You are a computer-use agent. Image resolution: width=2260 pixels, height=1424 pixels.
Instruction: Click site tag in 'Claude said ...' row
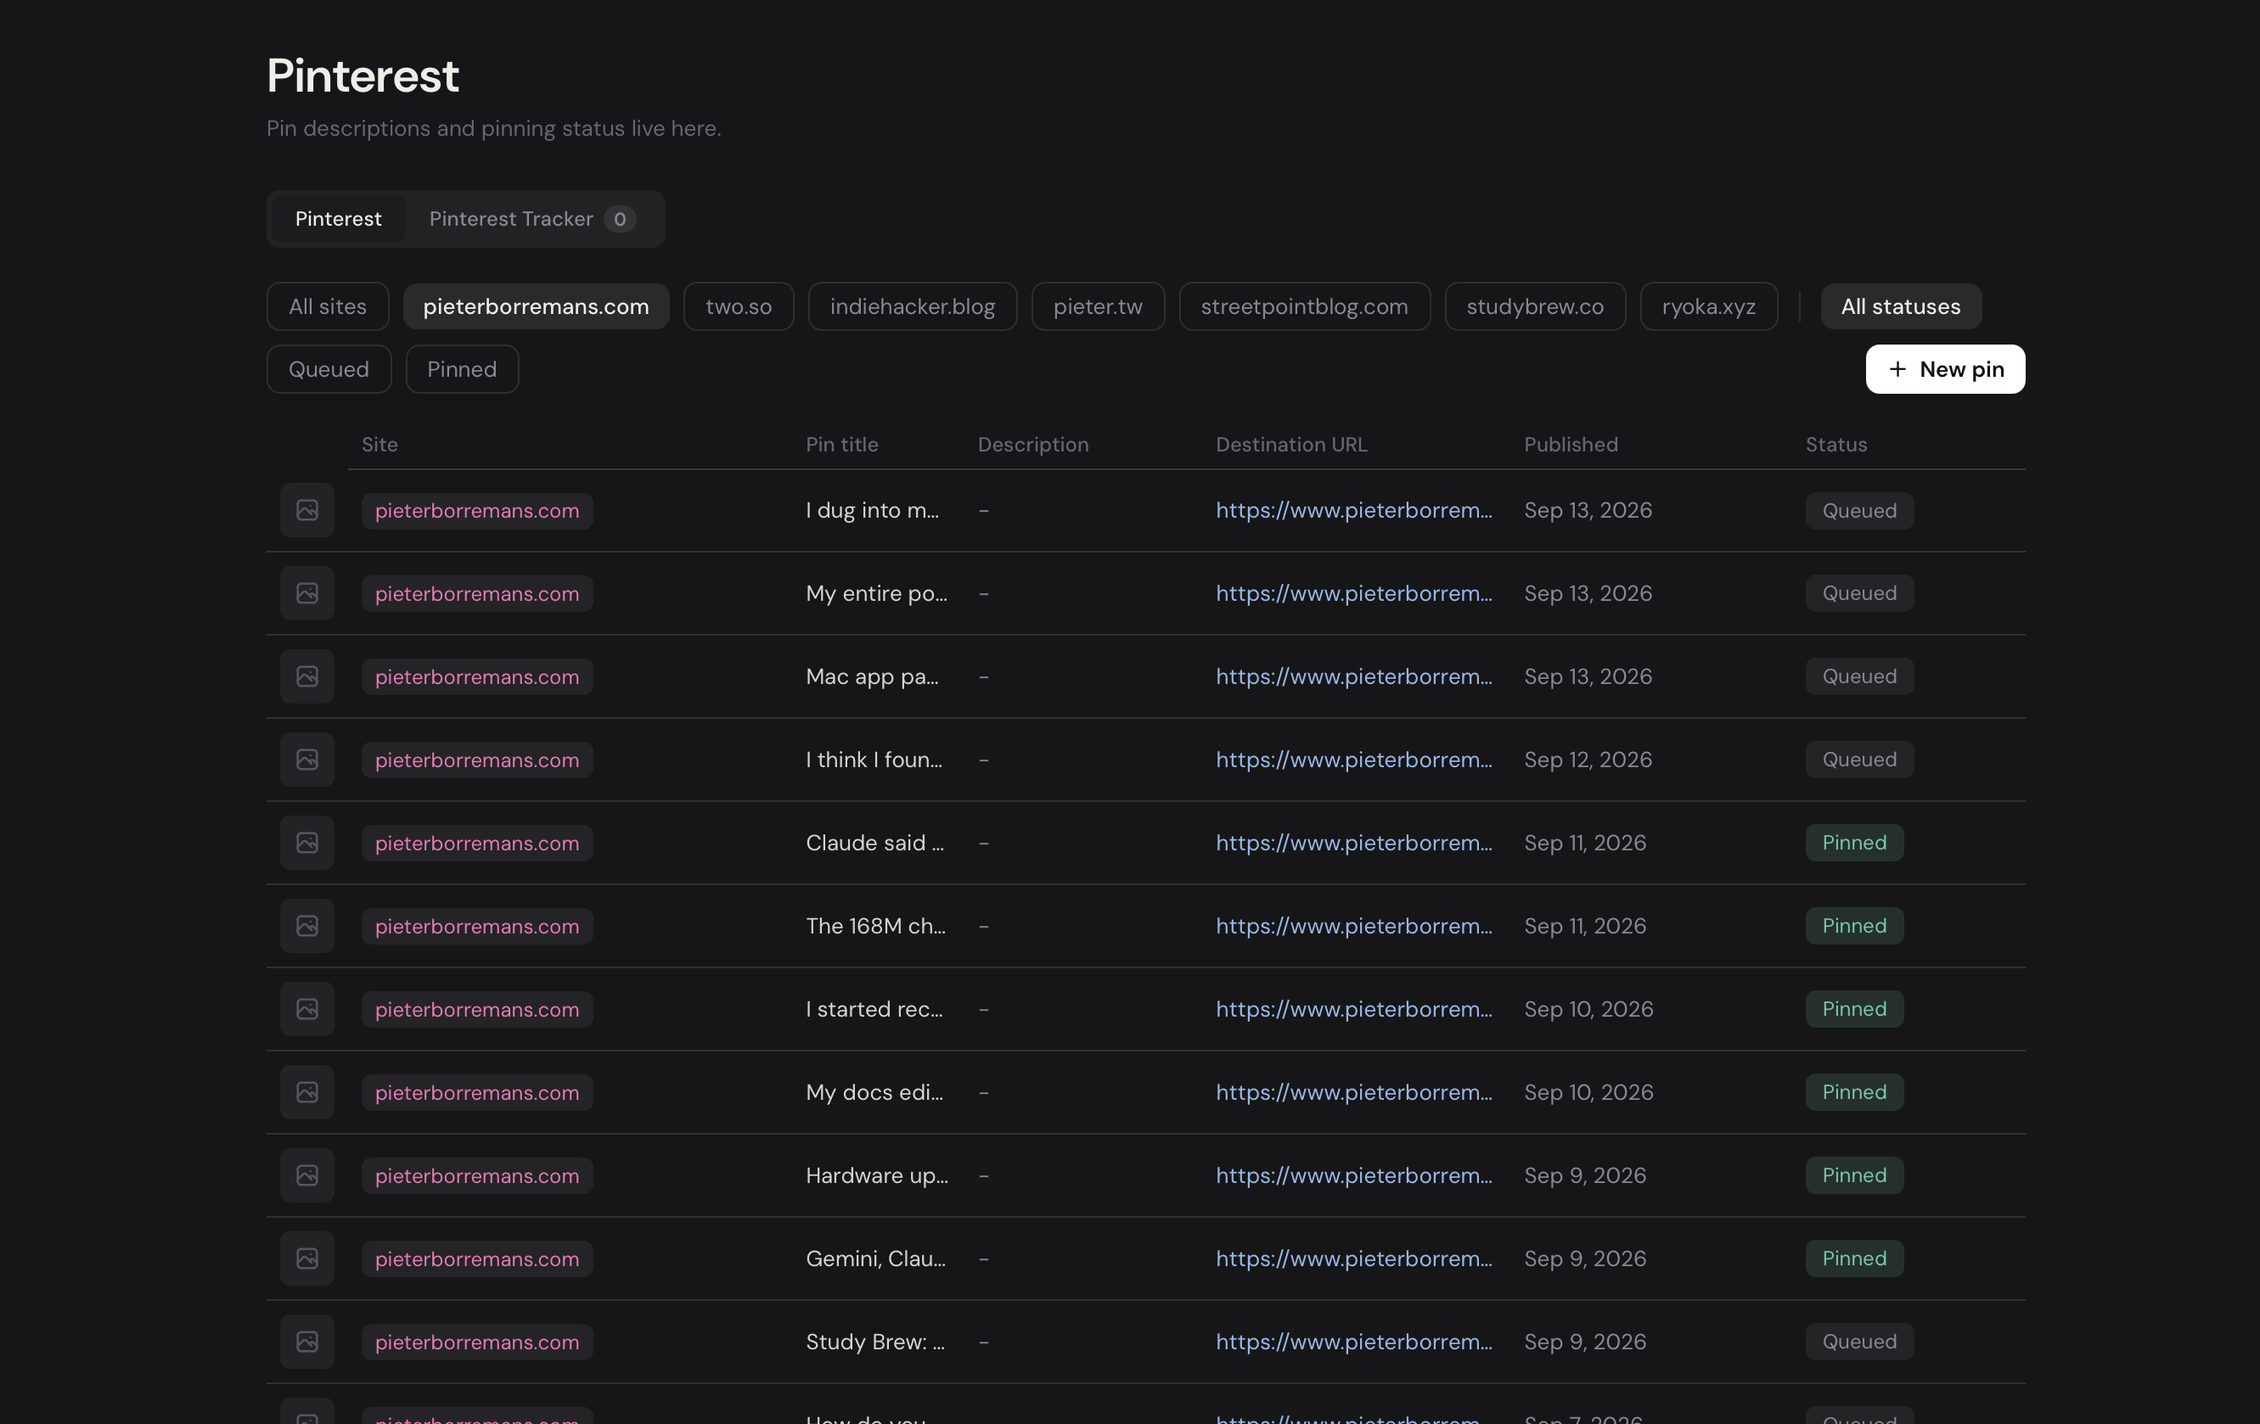(477, 844)
